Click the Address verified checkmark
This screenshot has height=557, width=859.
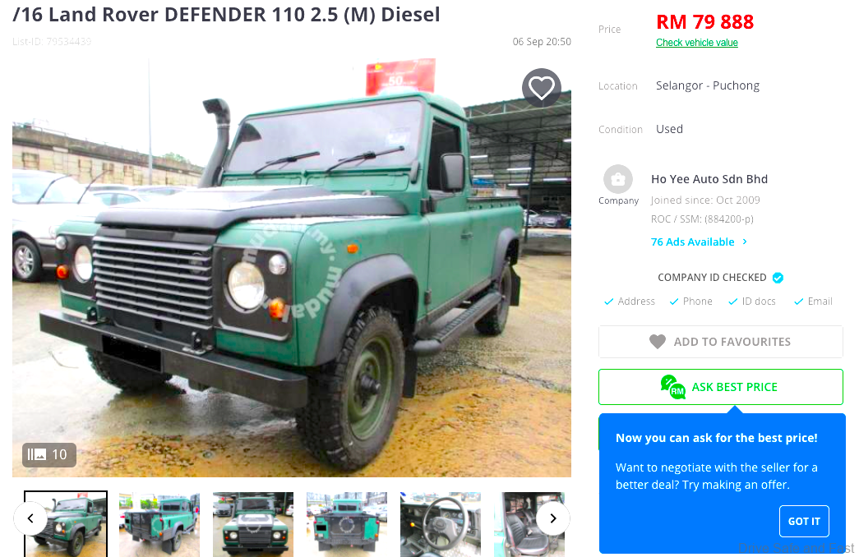pyautogui.click(x=608, y=302)
